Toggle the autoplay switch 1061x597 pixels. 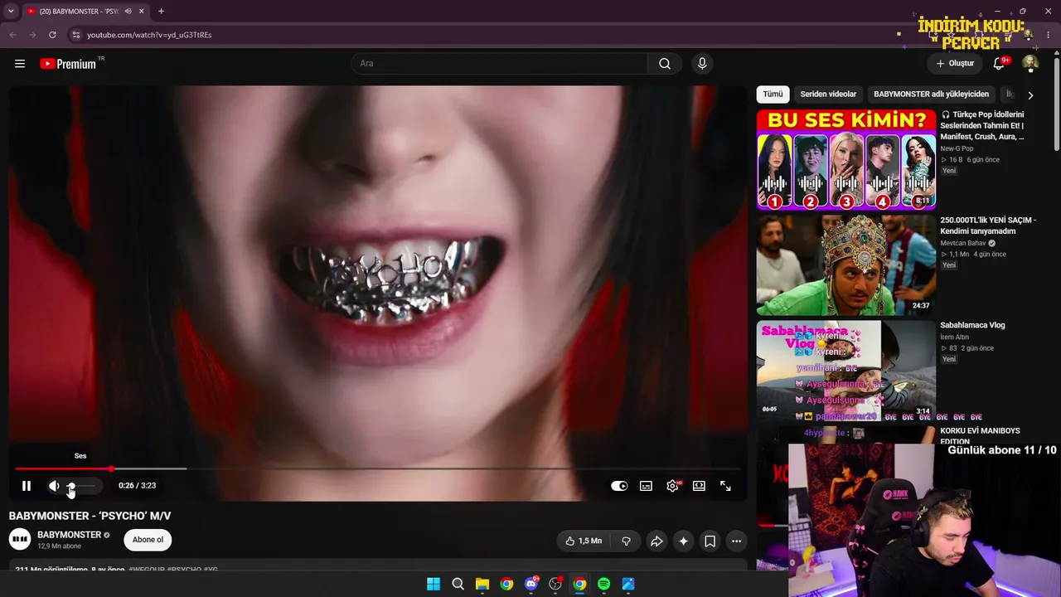tap(619, 486)
